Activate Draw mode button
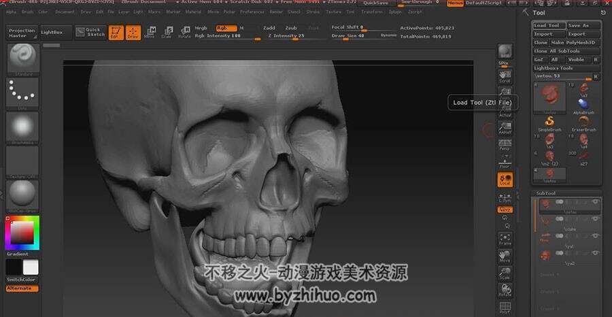This screenshot has height=317, width=612. coord(133,33)
